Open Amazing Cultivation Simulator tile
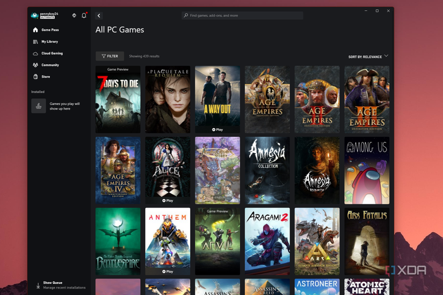The width and height of the screenshot is (443, 295). pyautogui.click(x=217, y=171)
